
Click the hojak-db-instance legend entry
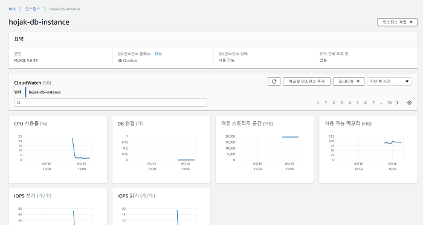click(x=45, y=92)
